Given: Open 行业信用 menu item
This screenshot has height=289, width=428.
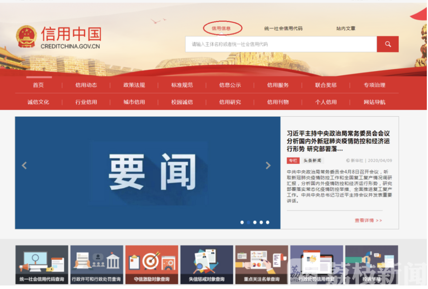Looking at the screenshot, I should click(x=86, y=102).
